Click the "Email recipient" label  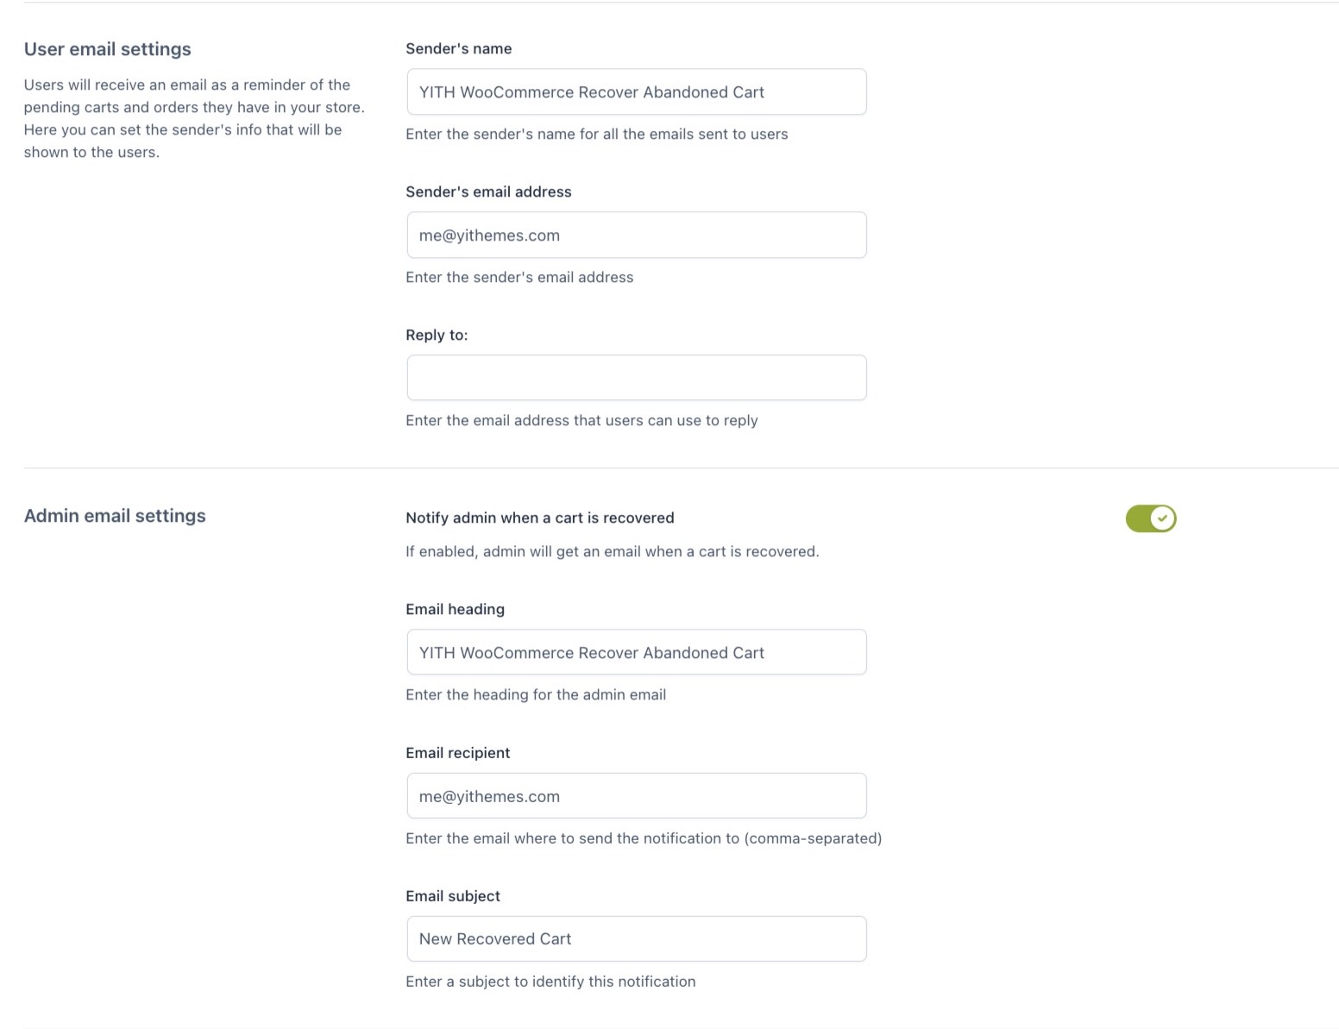(457, 753)
